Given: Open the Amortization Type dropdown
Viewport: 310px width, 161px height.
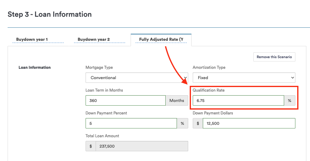Looking at the screenshot, I should coord(244,78).
